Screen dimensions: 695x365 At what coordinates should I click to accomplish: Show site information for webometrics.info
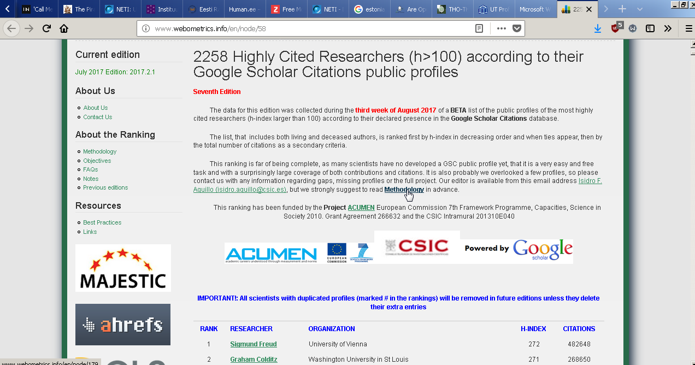coord(145,28)
